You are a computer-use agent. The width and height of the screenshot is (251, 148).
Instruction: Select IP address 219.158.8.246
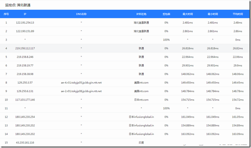(25, 57)
